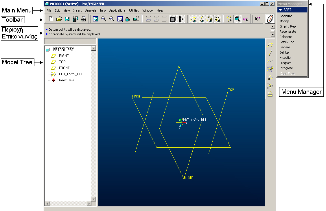The image size is (326, 211).
Task: Repaint the screen with the redraw icon
Action: point(96,19)
